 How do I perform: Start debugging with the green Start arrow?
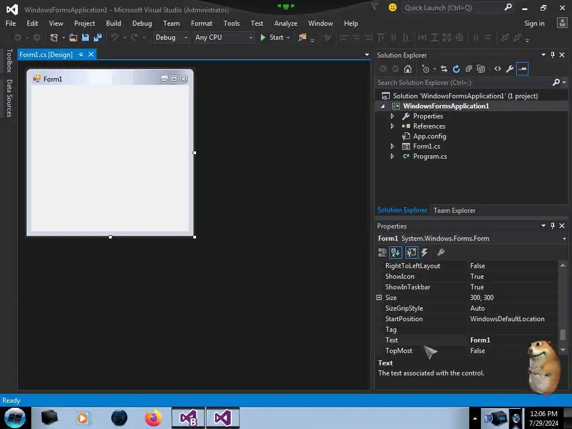click(263, 37)
